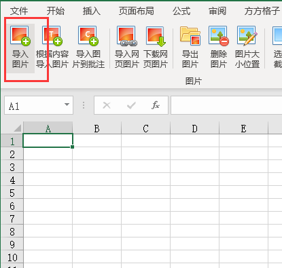Image resolution: width=282 pixels, height=268 pixels.
Task: Switch to the 开始 tab
Action: click(56, 11)
